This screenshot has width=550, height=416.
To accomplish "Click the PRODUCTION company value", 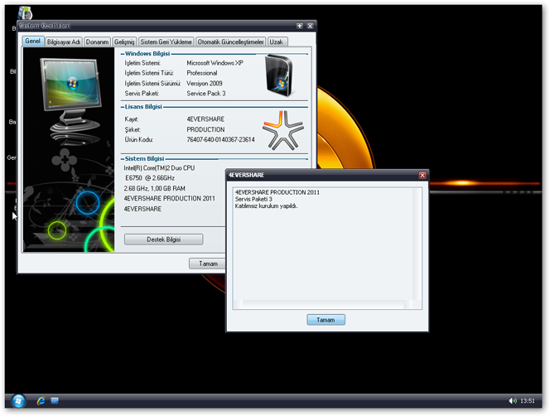I will tap(205, 129).
